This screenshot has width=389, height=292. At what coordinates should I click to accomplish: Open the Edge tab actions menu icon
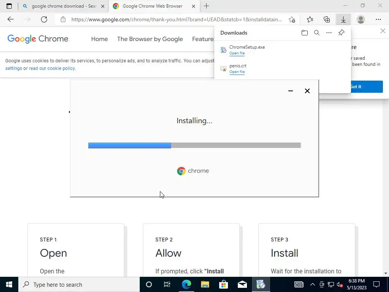[9, 6]
